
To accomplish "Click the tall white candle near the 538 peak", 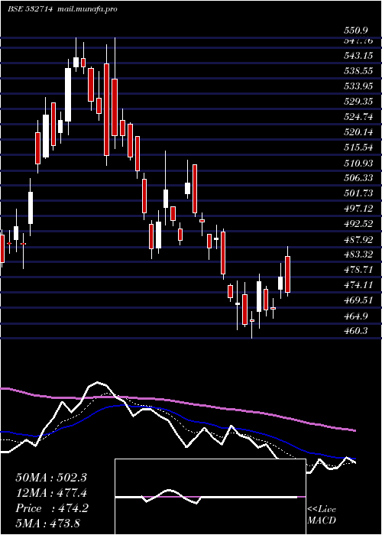I will pos(68,95).
